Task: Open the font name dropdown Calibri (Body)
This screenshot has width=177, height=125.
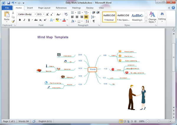Action: tap(35, 14)
